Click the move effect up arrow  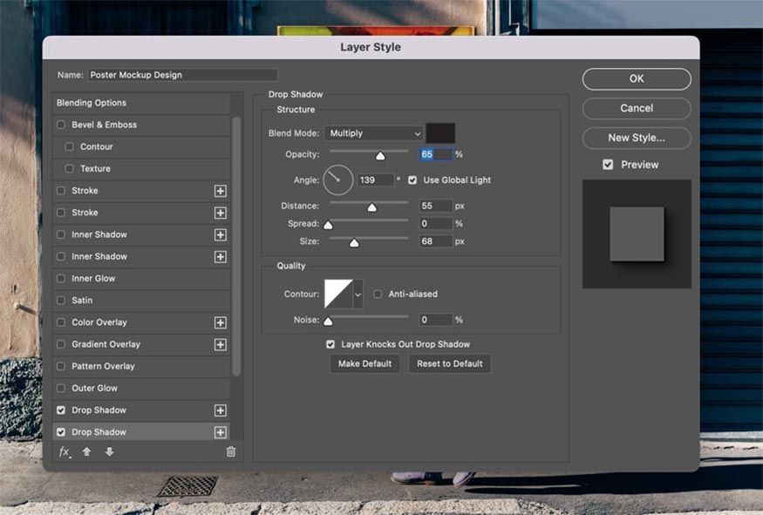[86, 451]
